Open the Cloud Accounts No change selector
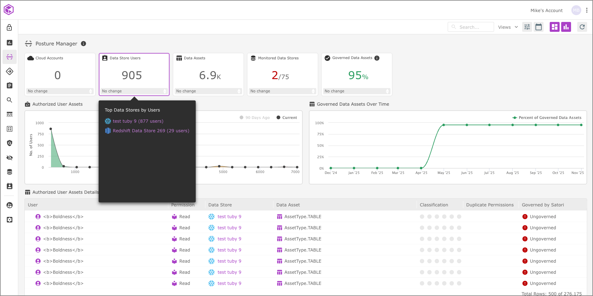 (x=60, y=91)
